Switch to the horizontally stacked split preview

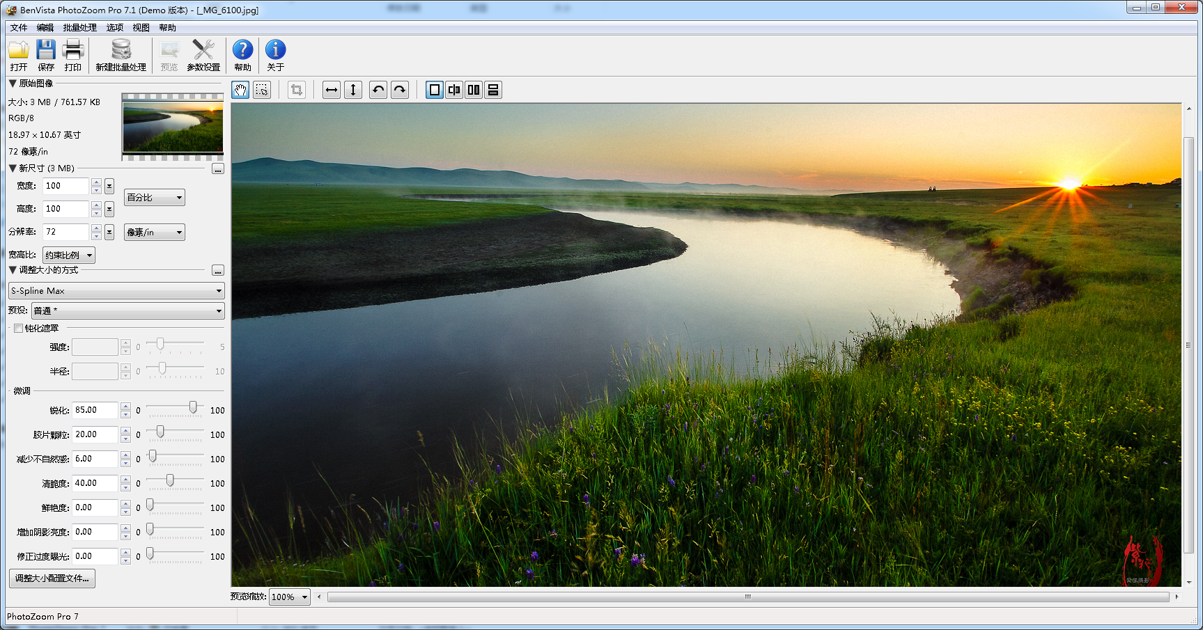493,90
